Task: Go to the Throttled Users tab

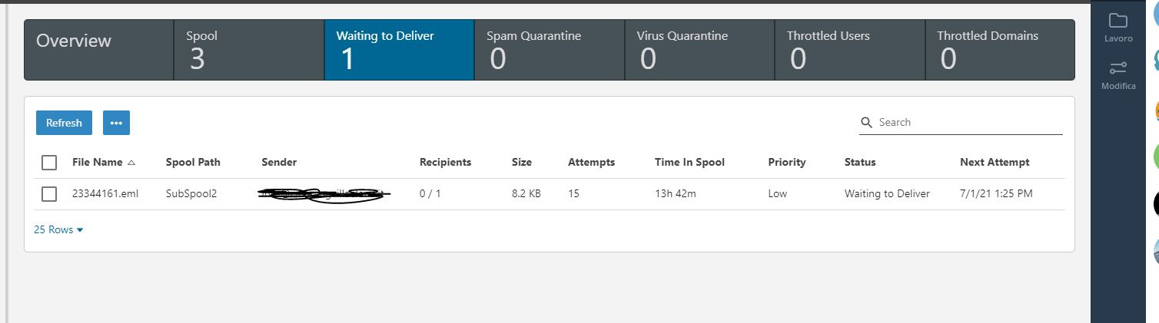Action: (x=849, y=50)
